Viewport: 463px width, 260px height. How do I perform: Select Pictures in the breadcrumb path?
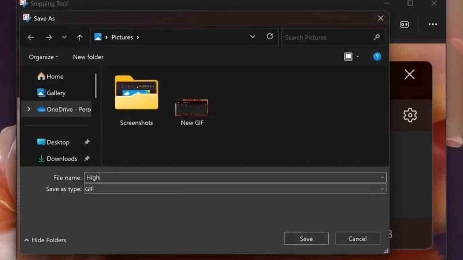click(x=123, y=37)
